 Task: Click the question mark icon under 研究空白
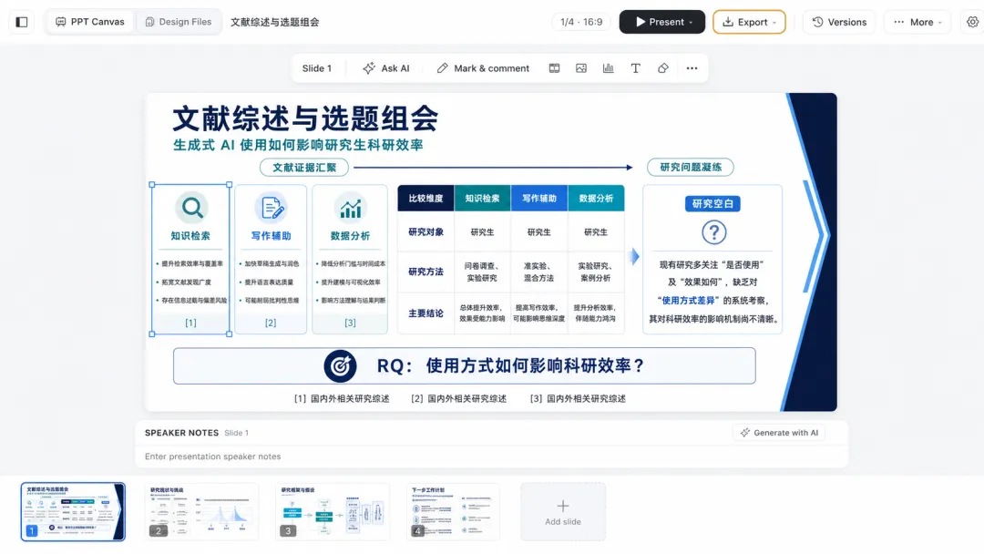(x=713, y=232)
